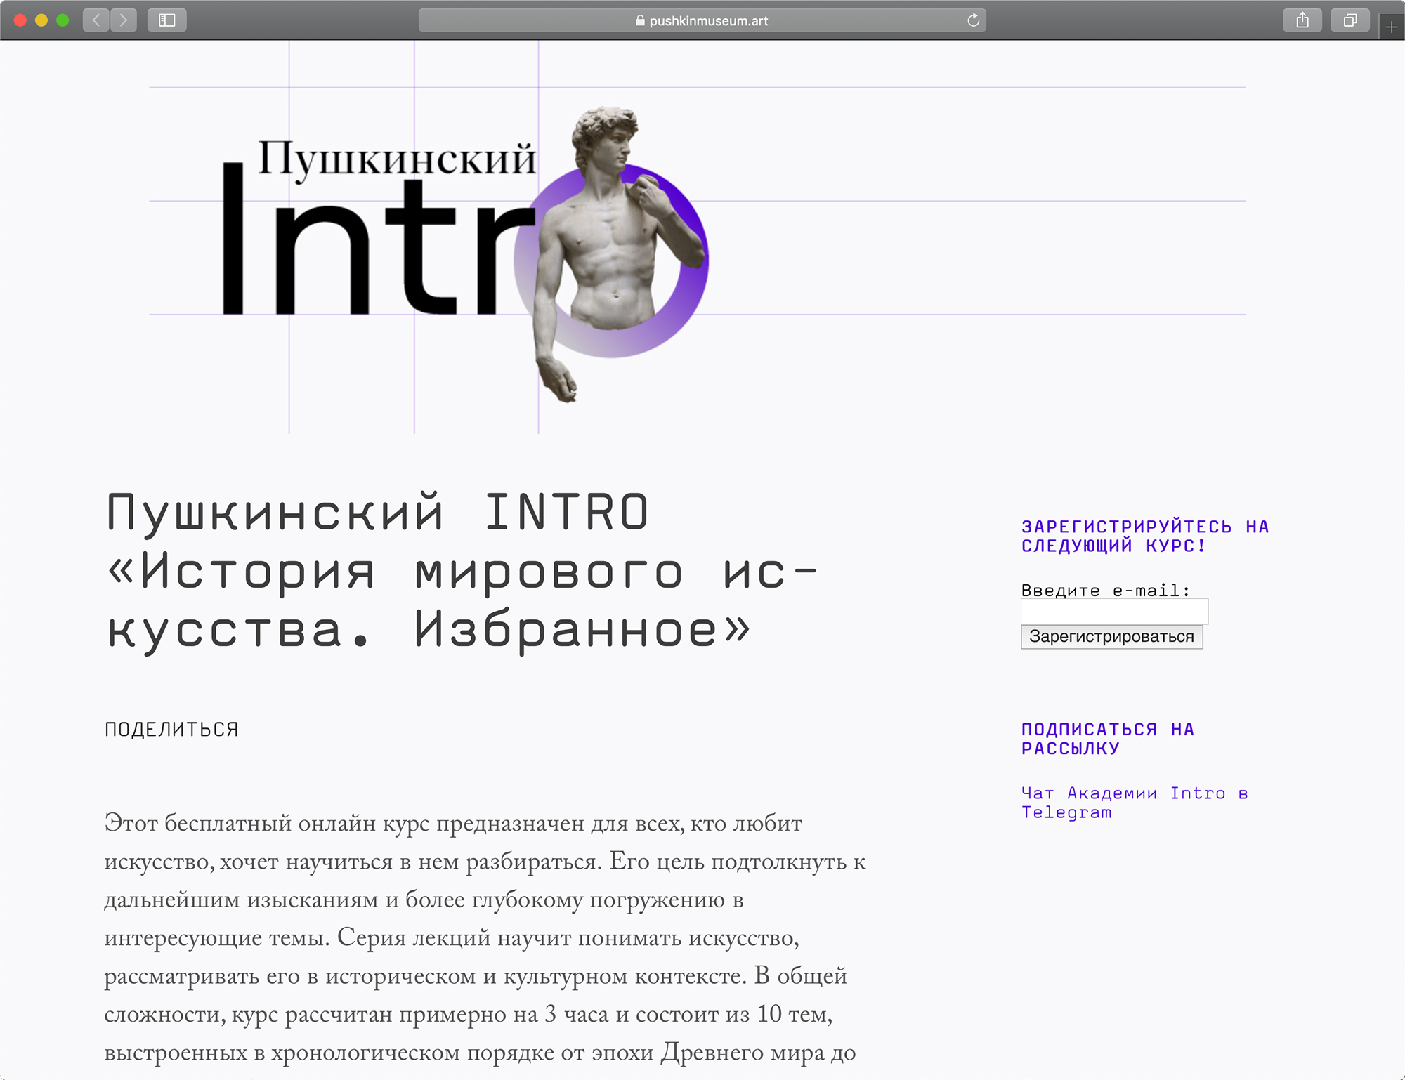Reload the page with the refresh icon
Viewport: 1405px width, 1080px height.
[x=973, y=20]
